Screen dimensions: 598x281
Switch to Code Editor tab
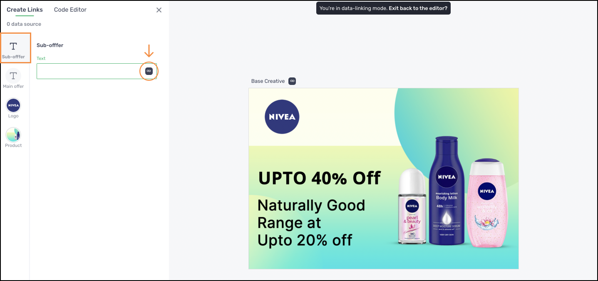(70, 10)
